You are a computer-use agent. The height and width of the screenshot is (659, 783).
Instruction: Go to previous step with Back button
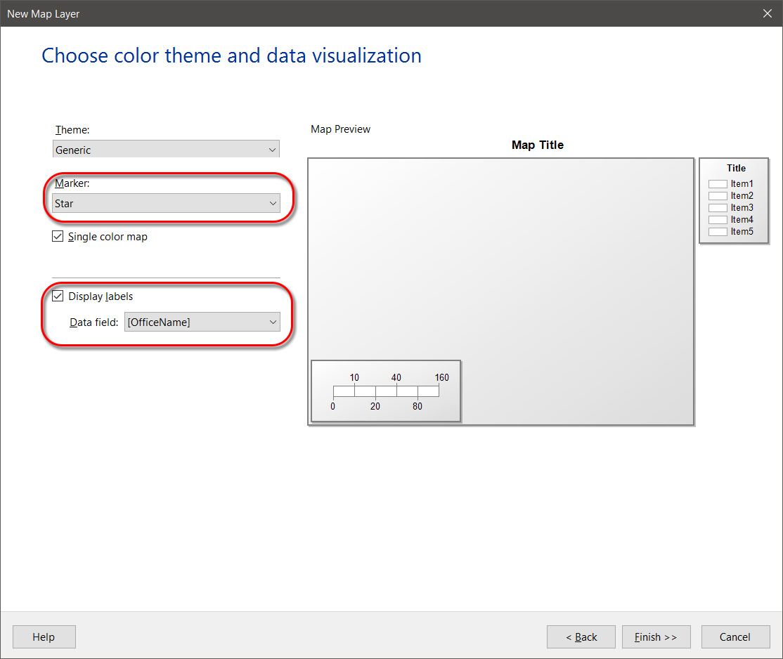coord(581,637)
